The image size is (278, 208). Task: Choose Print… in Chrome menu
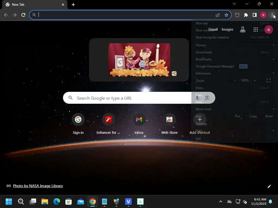point(234,88)
